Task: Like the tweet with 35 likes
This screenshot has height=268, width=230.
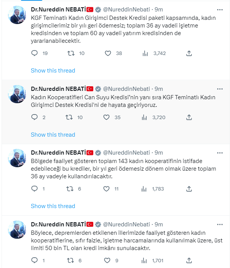Action: (x=108, y=118)
